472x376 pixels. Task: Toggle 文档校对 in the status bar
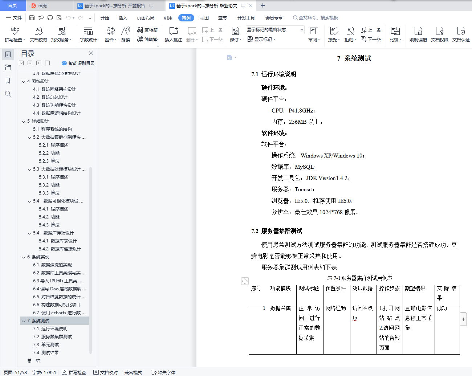[106, 372]
